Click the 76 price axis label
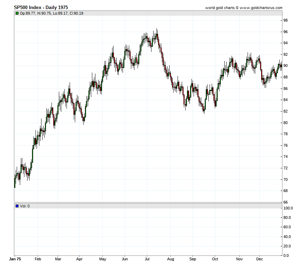The height and width of the screenshot is (268, 296). pos(286,145)
